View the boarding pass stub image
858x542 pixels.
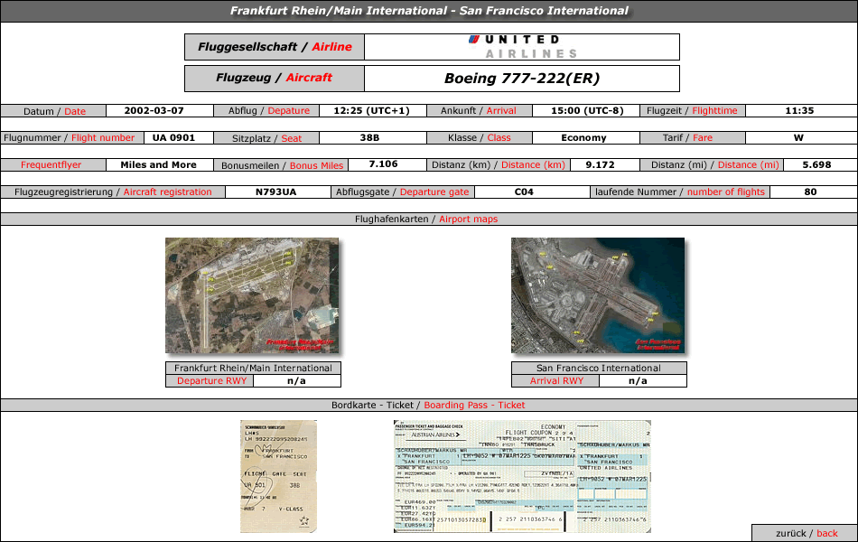(x=278, y=476)
